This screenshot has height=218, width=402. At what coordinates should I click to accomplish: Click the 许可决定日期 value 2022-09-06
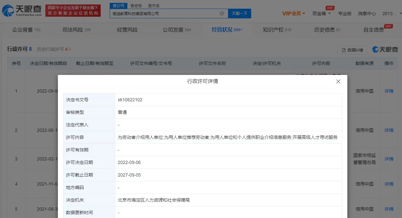pyautogui.click(x=129, y=162)
